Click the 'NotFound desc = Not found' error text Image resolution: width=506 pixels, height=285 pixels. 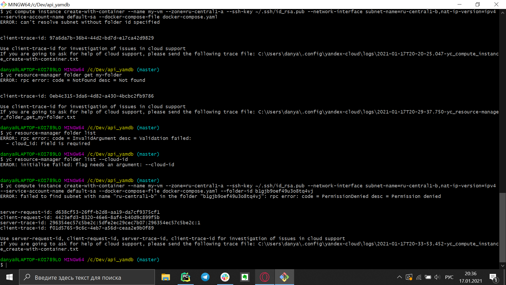[109, 80]
